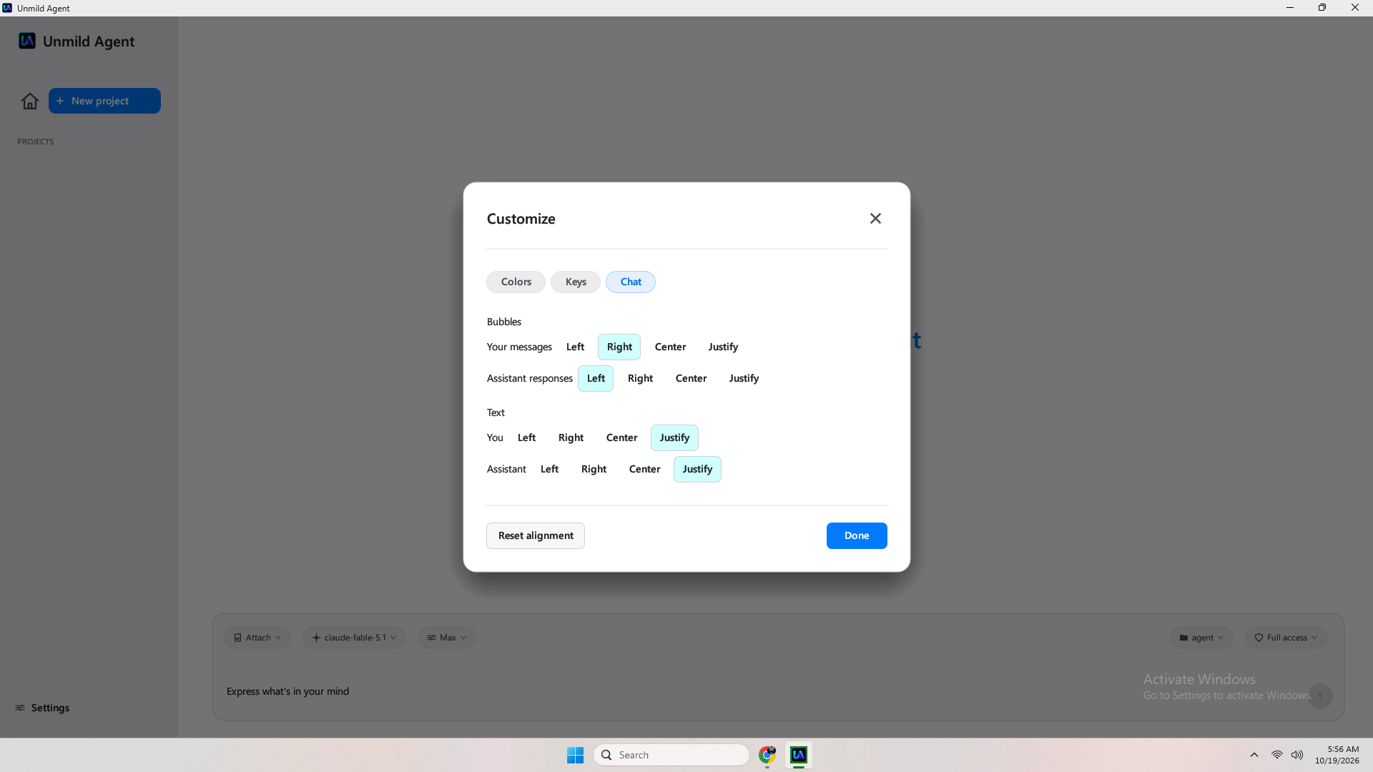This screenshot has width=1373, height=772.
Task: Click the Unmild Agent logo icon
Action: coord(27,41)
